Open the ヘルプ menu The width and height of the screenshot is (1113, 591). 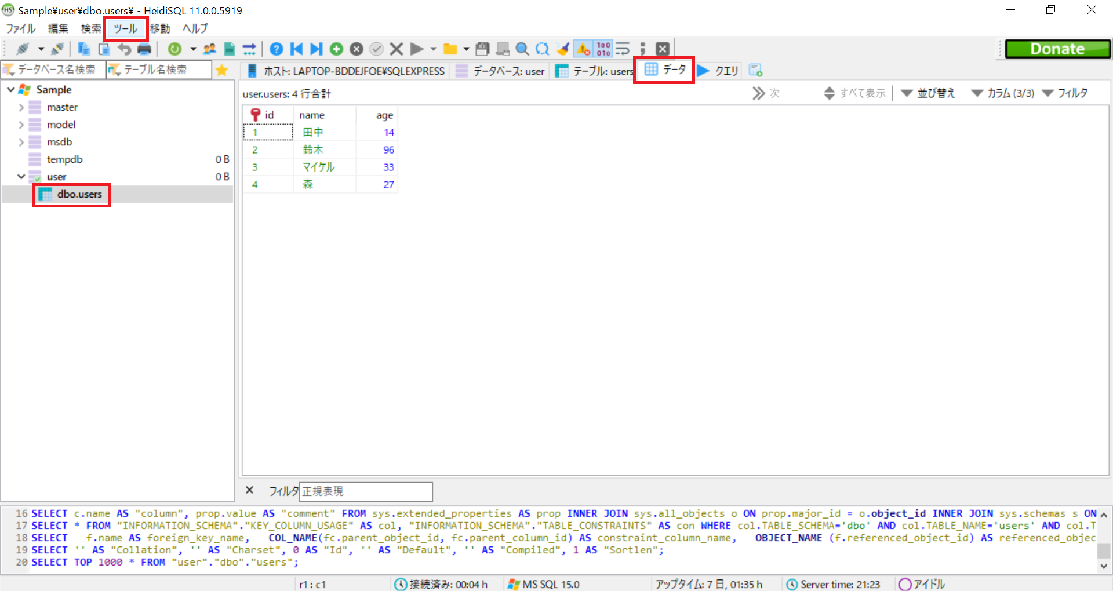195,28
